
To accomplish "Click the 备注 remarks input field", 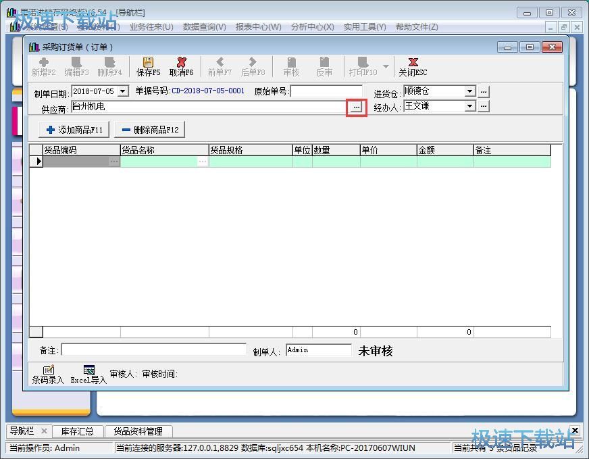I will coord(153,350).
